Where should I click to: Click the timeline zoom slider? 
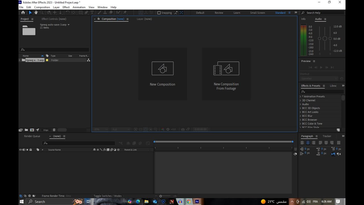(x=161, y=196)
